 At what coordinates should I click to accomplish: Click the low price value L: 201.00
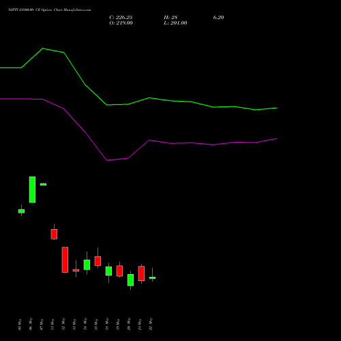pos(175,23)
